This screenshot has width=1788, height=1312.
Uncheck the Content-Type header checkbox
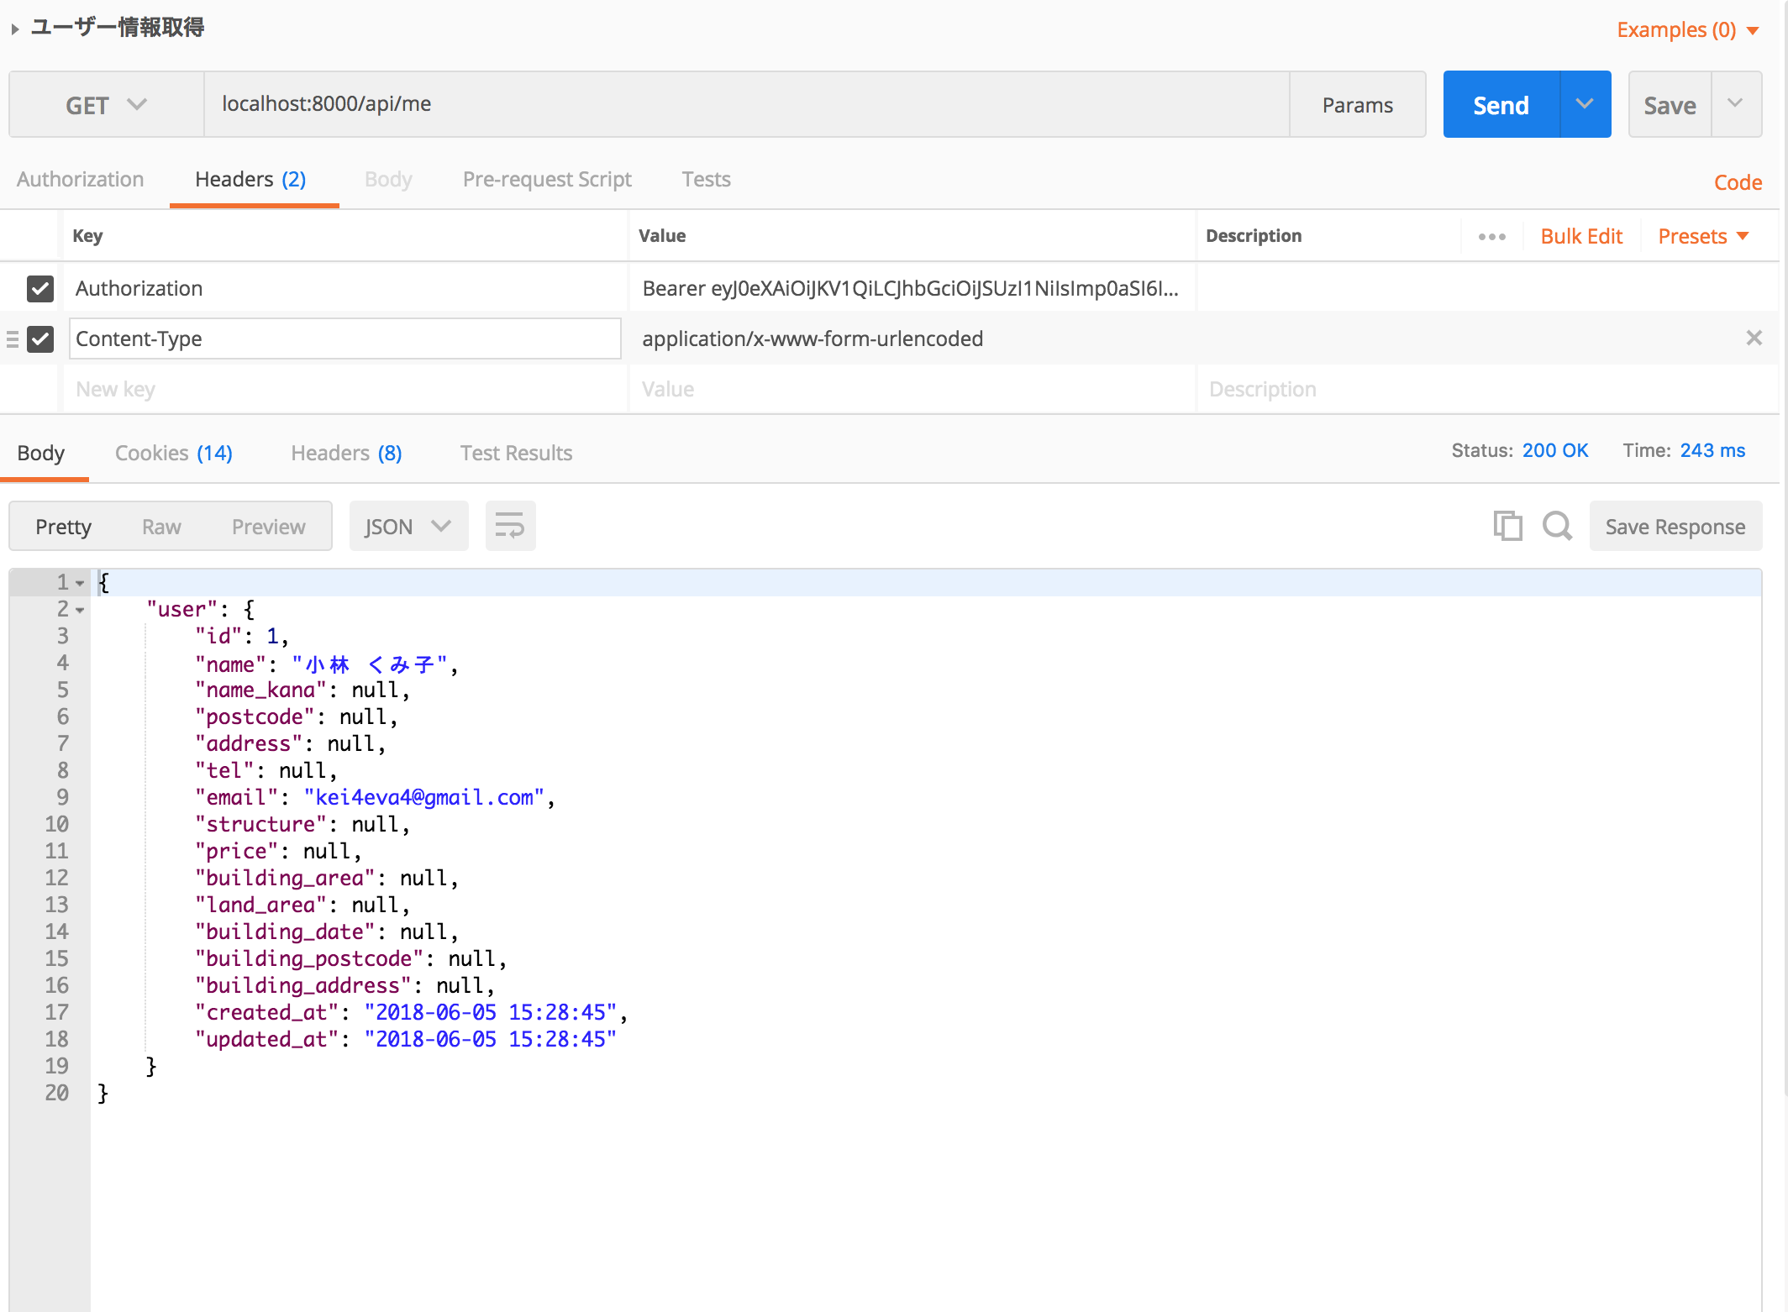pos(40,338)
